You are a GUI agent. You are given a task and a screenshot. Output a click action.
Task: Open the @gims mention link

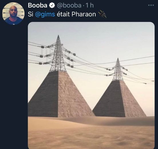[x=45, y=14]
